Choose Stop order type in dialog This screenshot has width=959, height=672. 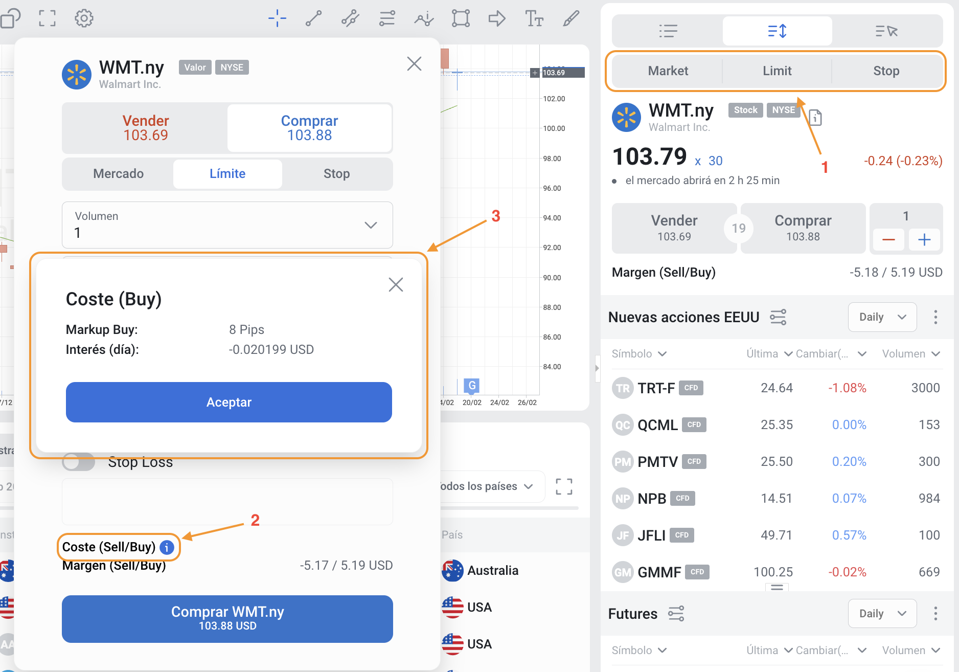pos(337,174)
